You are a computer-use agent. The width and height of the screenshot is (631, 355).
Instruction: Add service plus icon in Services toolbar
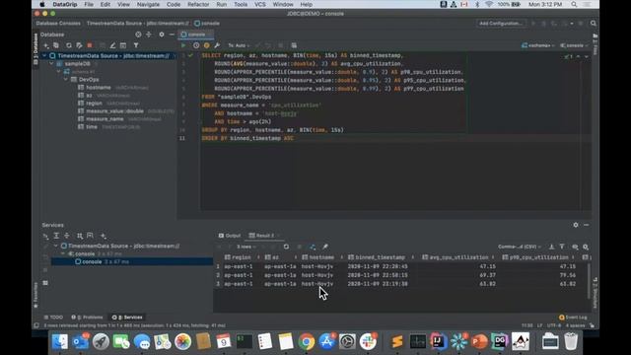point(104,236)
